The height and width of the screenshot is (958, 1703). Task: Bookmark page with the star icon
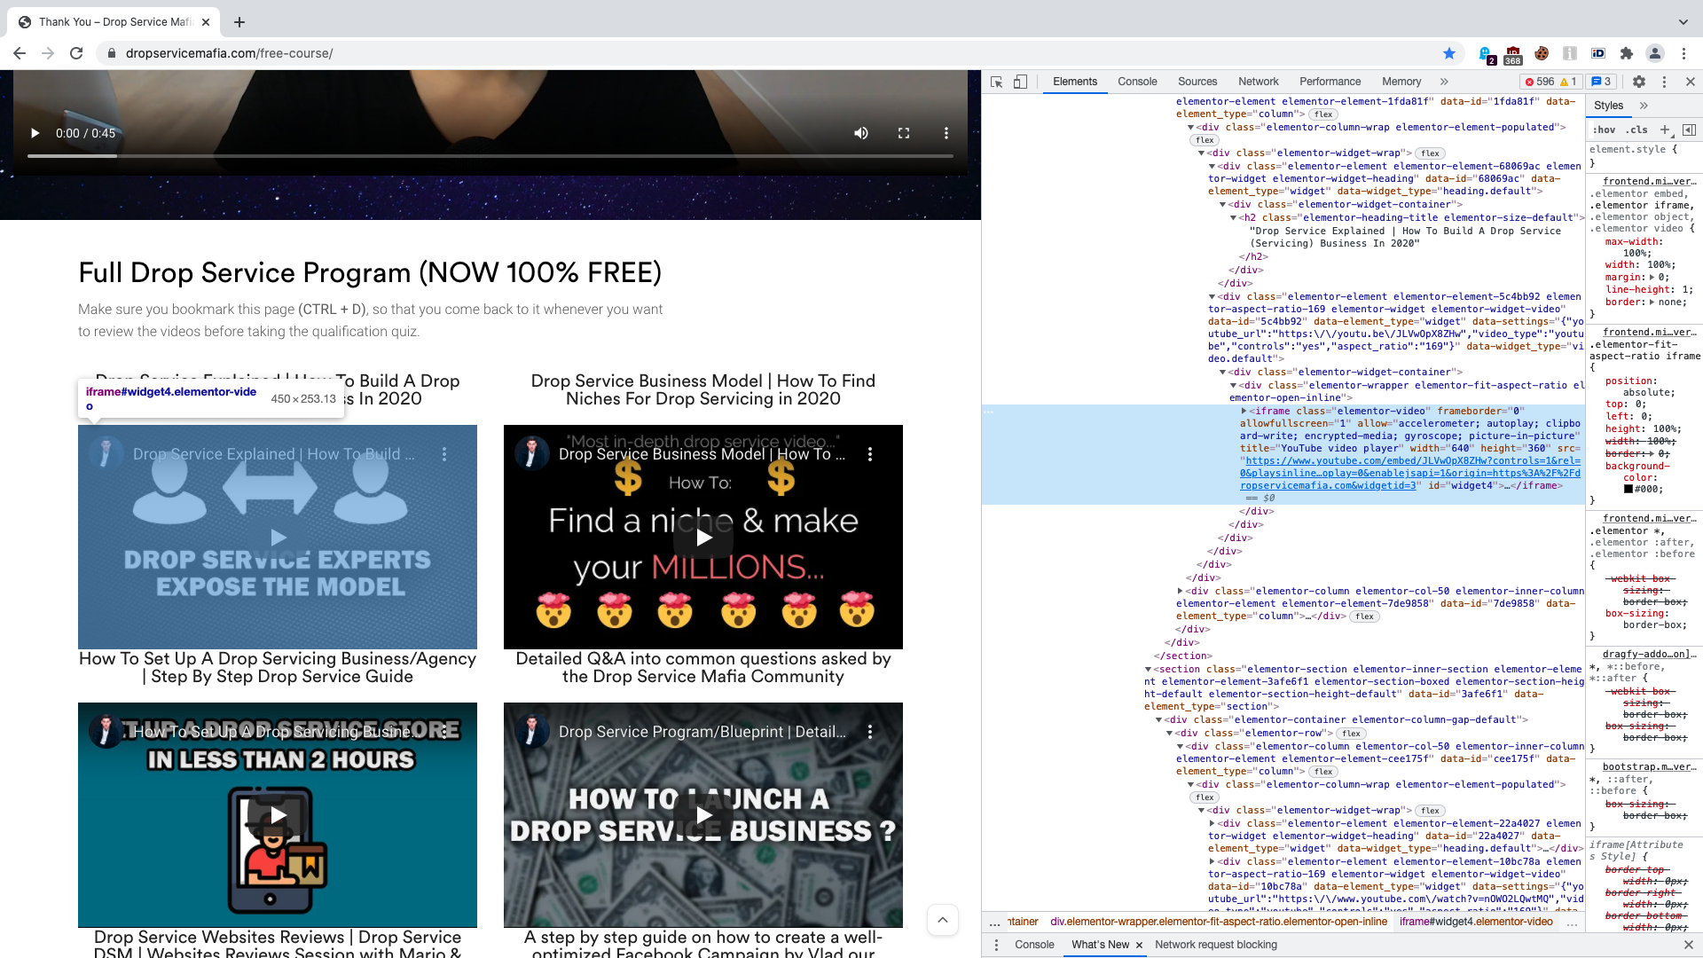(x=1449, y=53)
